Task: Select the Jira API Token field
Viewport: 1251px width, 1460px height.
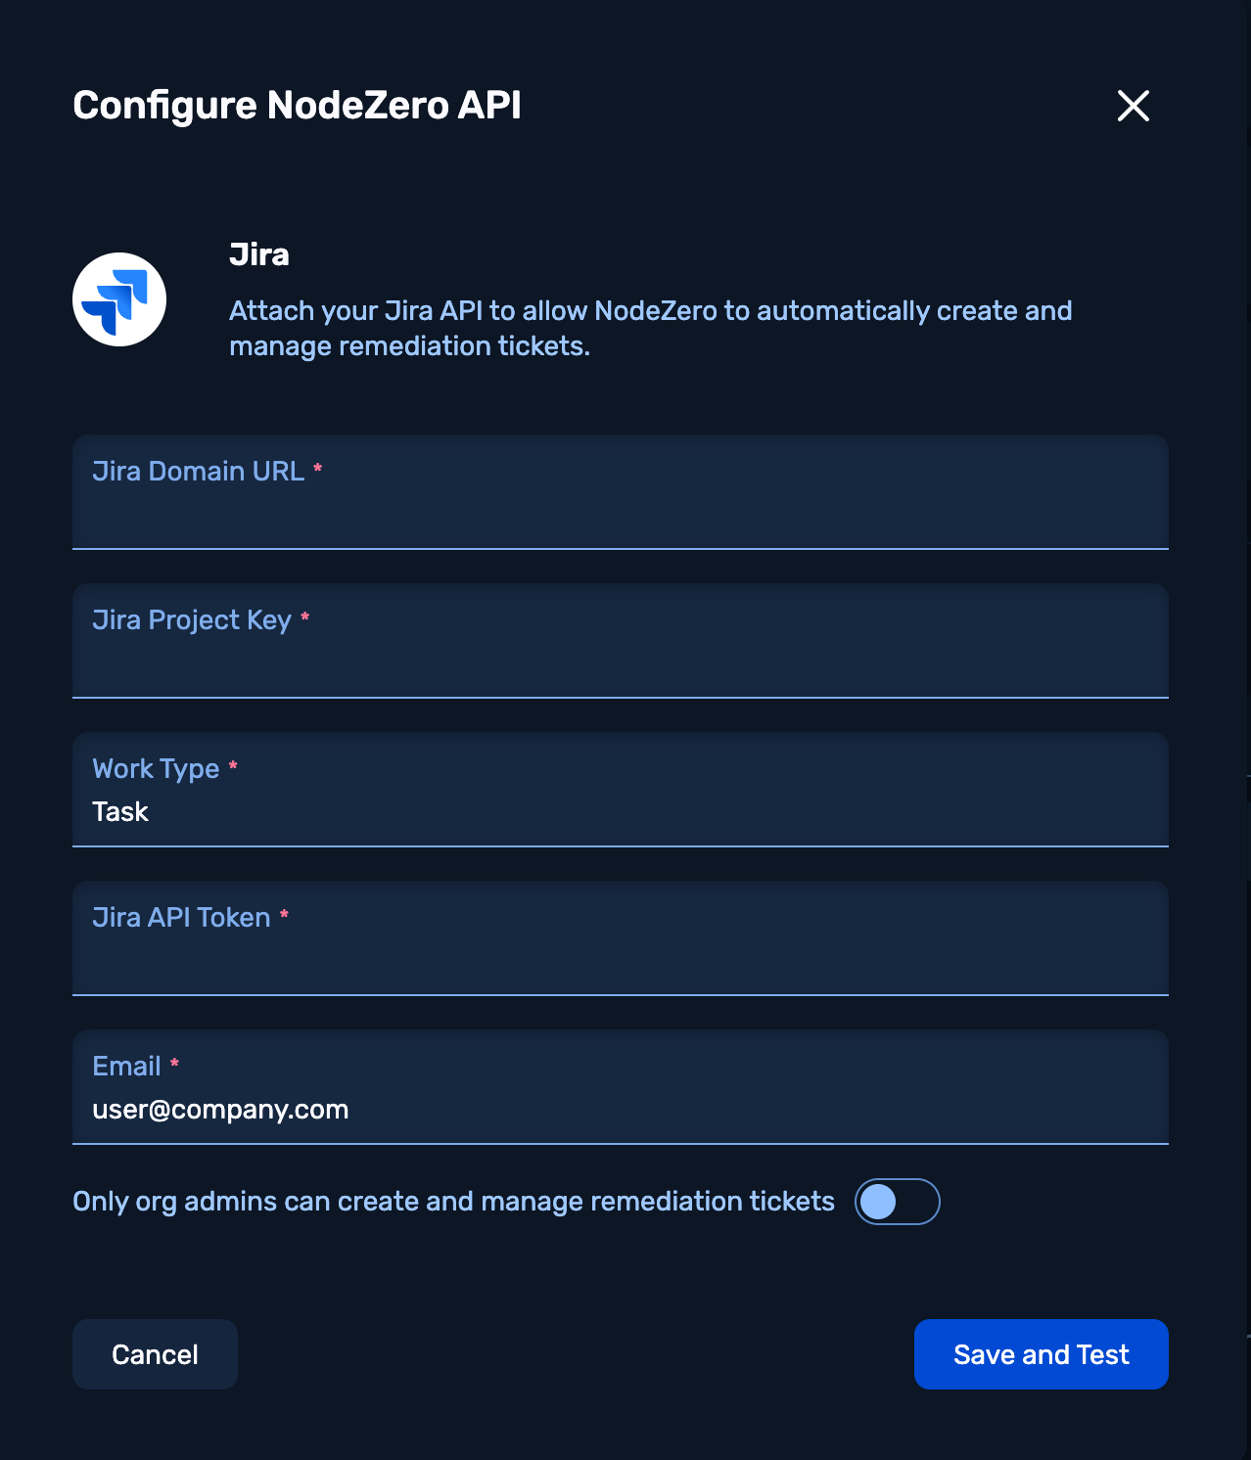Action: point(620,959)
